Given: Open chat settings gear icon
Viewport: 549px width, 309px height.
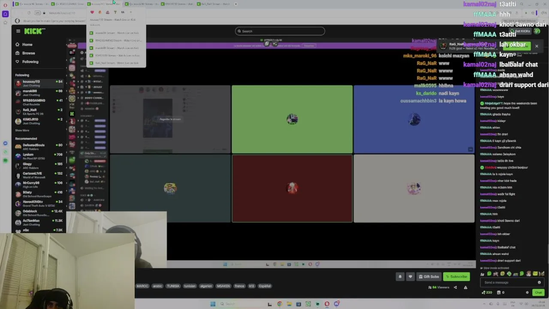Looking at the screenshot, I should click(x=527, y=293).
